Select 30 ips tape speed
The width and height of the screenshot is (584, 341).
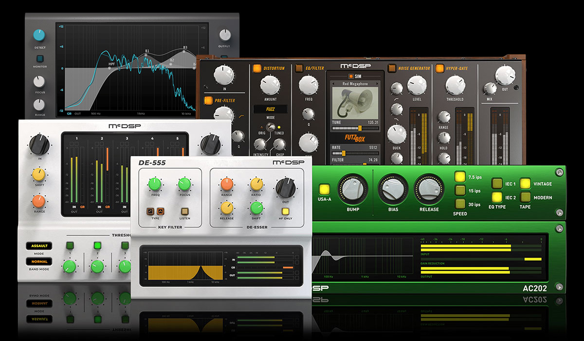(460, 204)
